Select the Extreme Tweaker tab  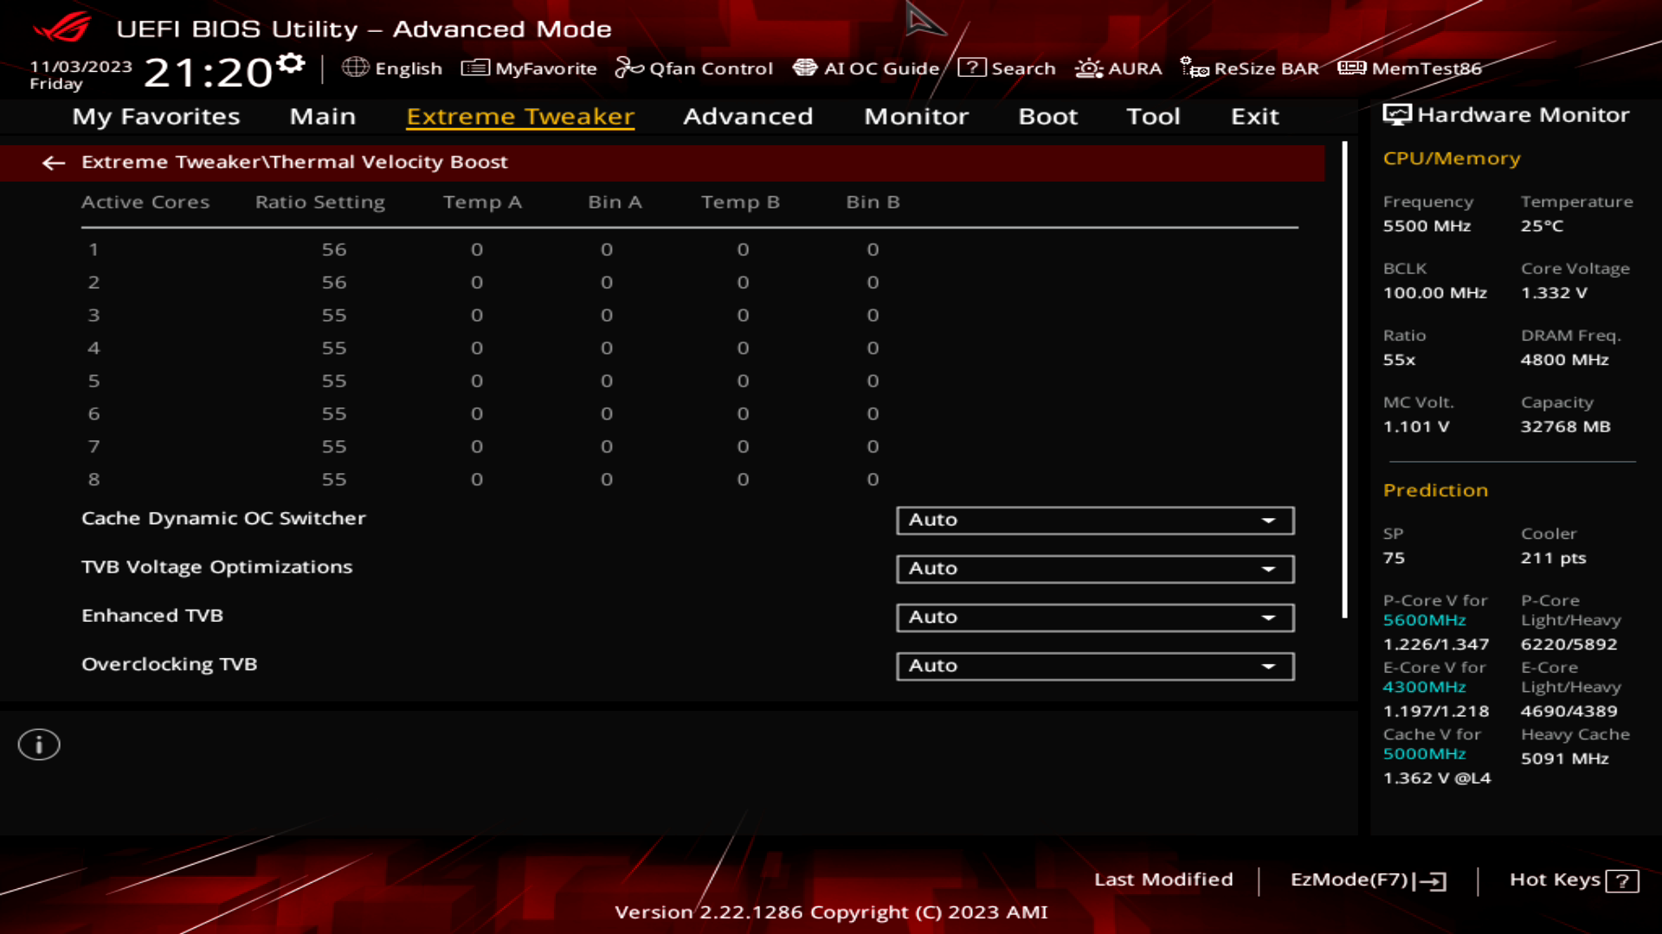[x=520, y=115]
